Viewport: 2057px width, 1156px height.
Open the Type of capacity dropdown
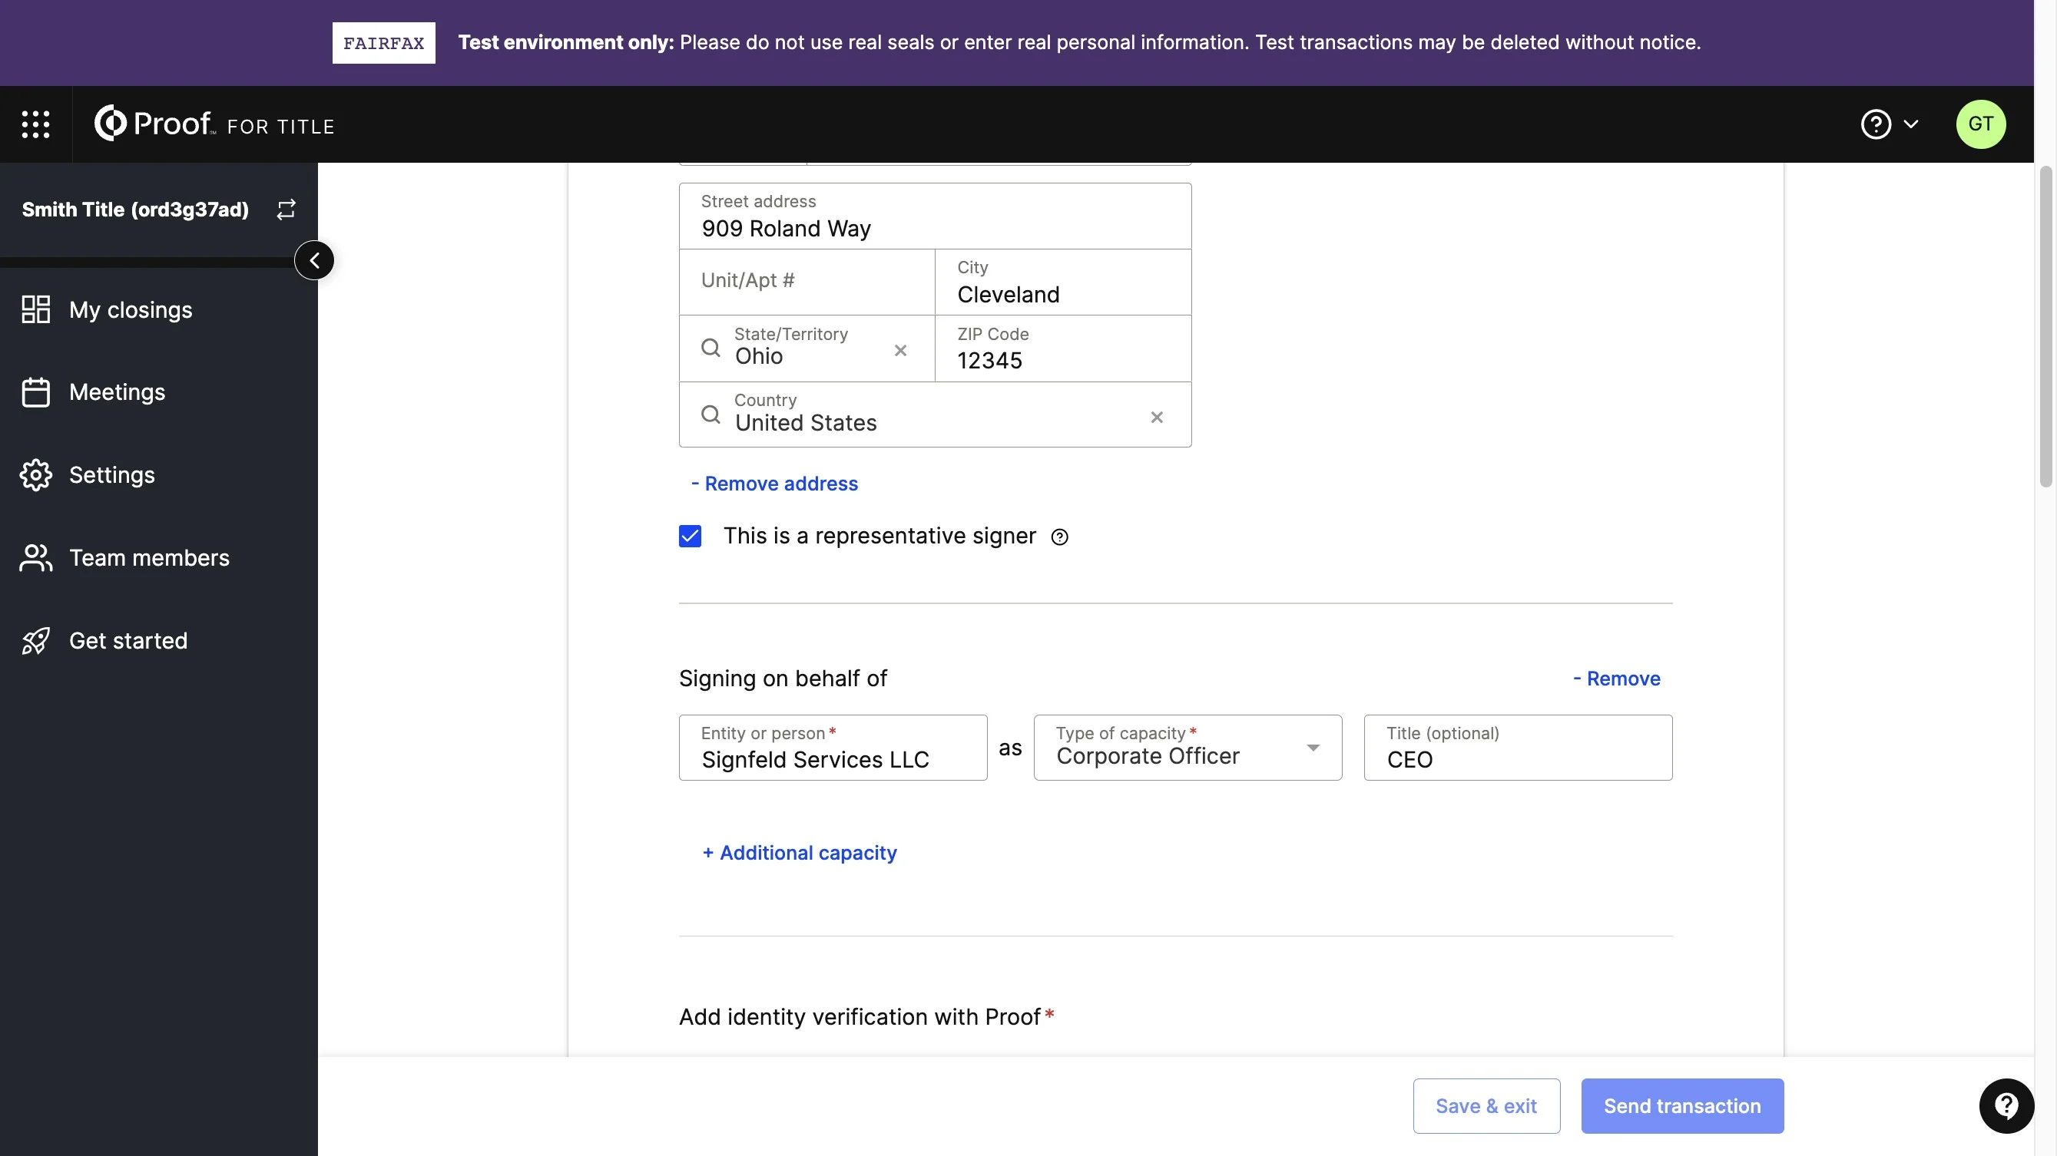tap(1187, 748)
